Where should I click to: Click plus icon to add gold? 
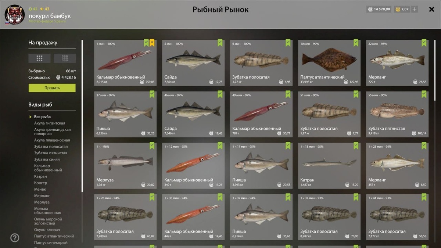[415, 9]
